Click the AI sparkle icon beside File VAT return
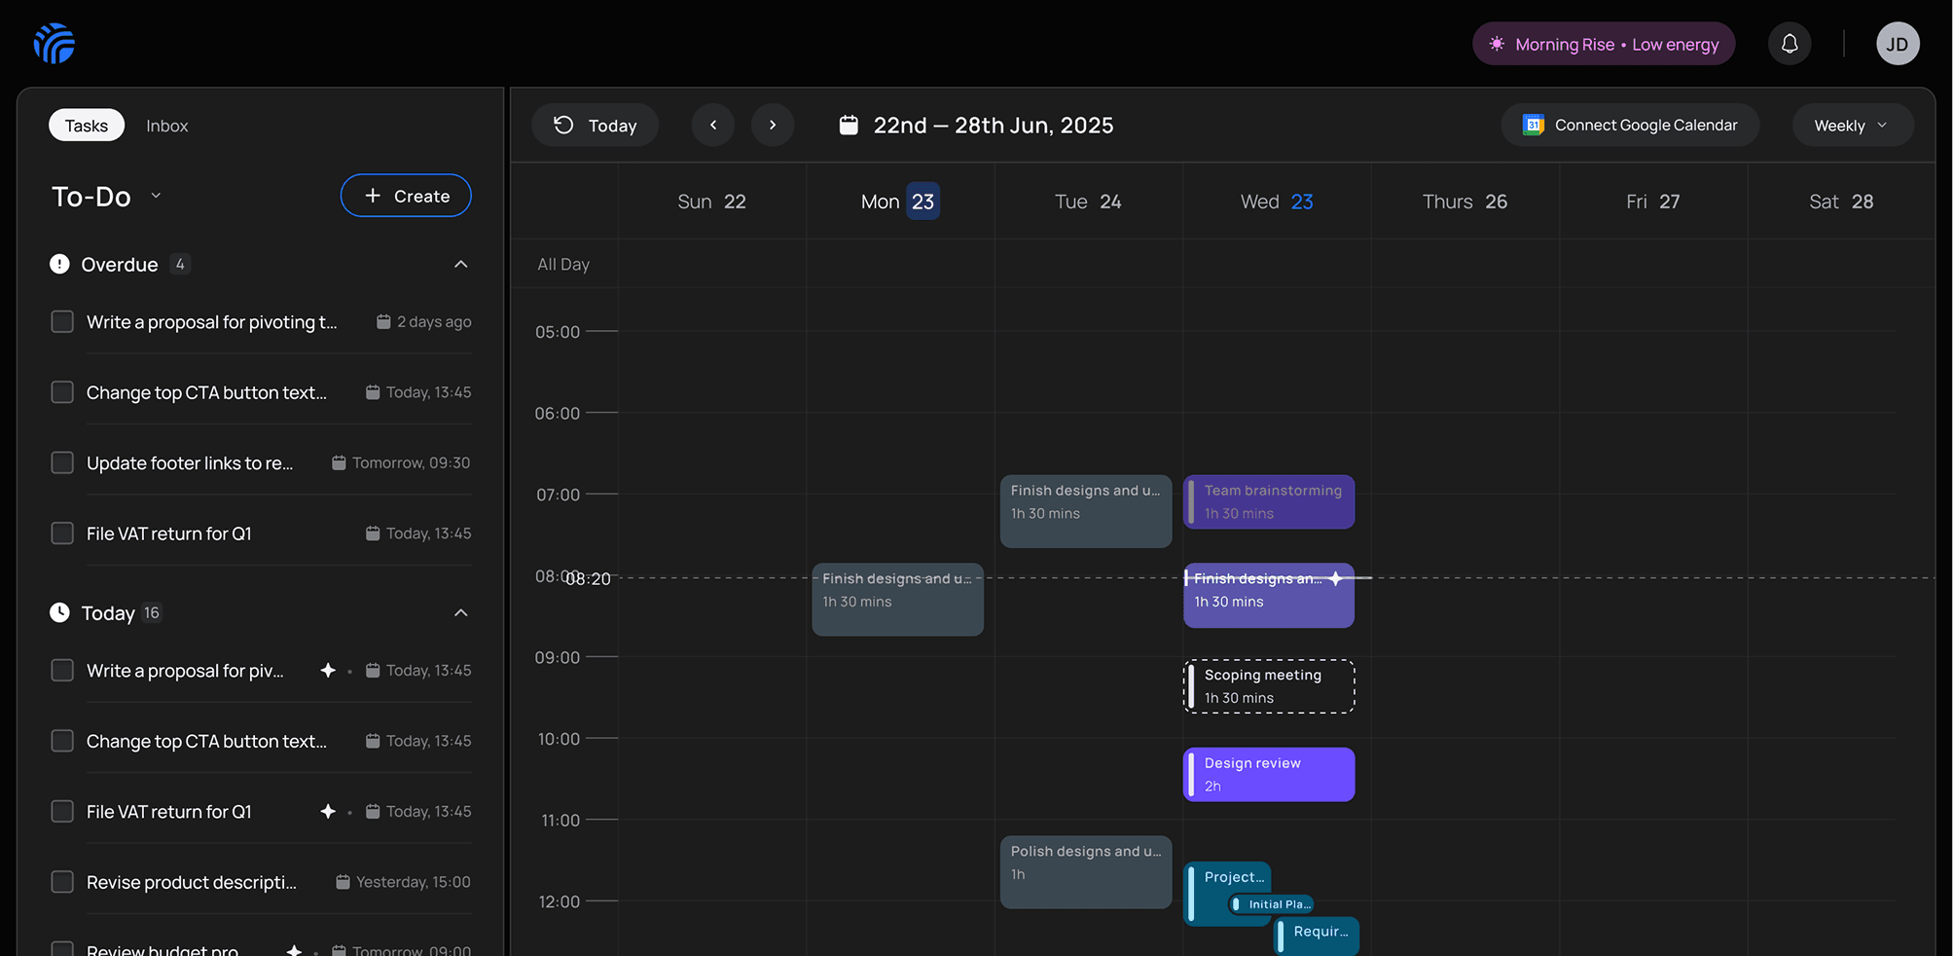 tap(328, 810)
